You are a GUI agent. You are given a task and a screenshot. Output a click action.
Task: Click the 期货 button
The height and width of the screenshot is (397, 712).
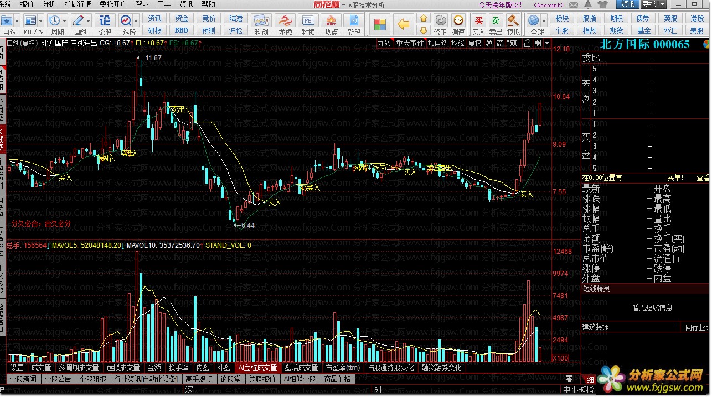pyautogui.click(x=617, y=30)
